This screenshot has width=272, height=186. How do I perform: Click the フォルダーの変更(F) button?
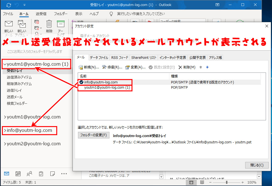[94, 135]
